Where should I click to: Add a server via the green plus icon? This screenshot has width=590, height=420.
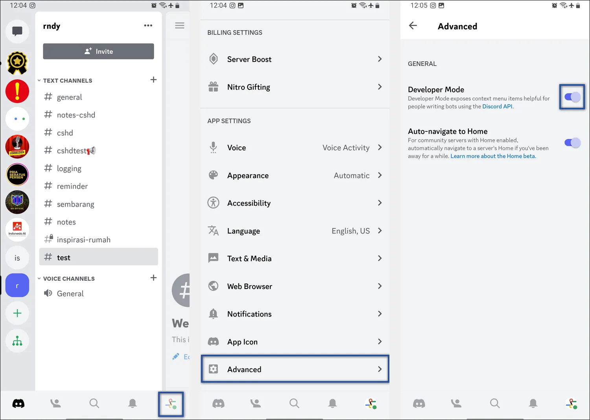(x=17, y=313)
